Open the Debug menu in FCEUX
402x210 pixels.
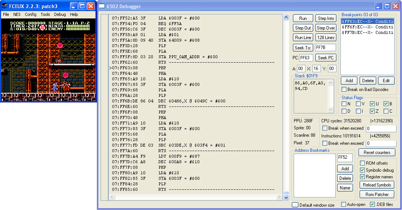click(60, 14)
